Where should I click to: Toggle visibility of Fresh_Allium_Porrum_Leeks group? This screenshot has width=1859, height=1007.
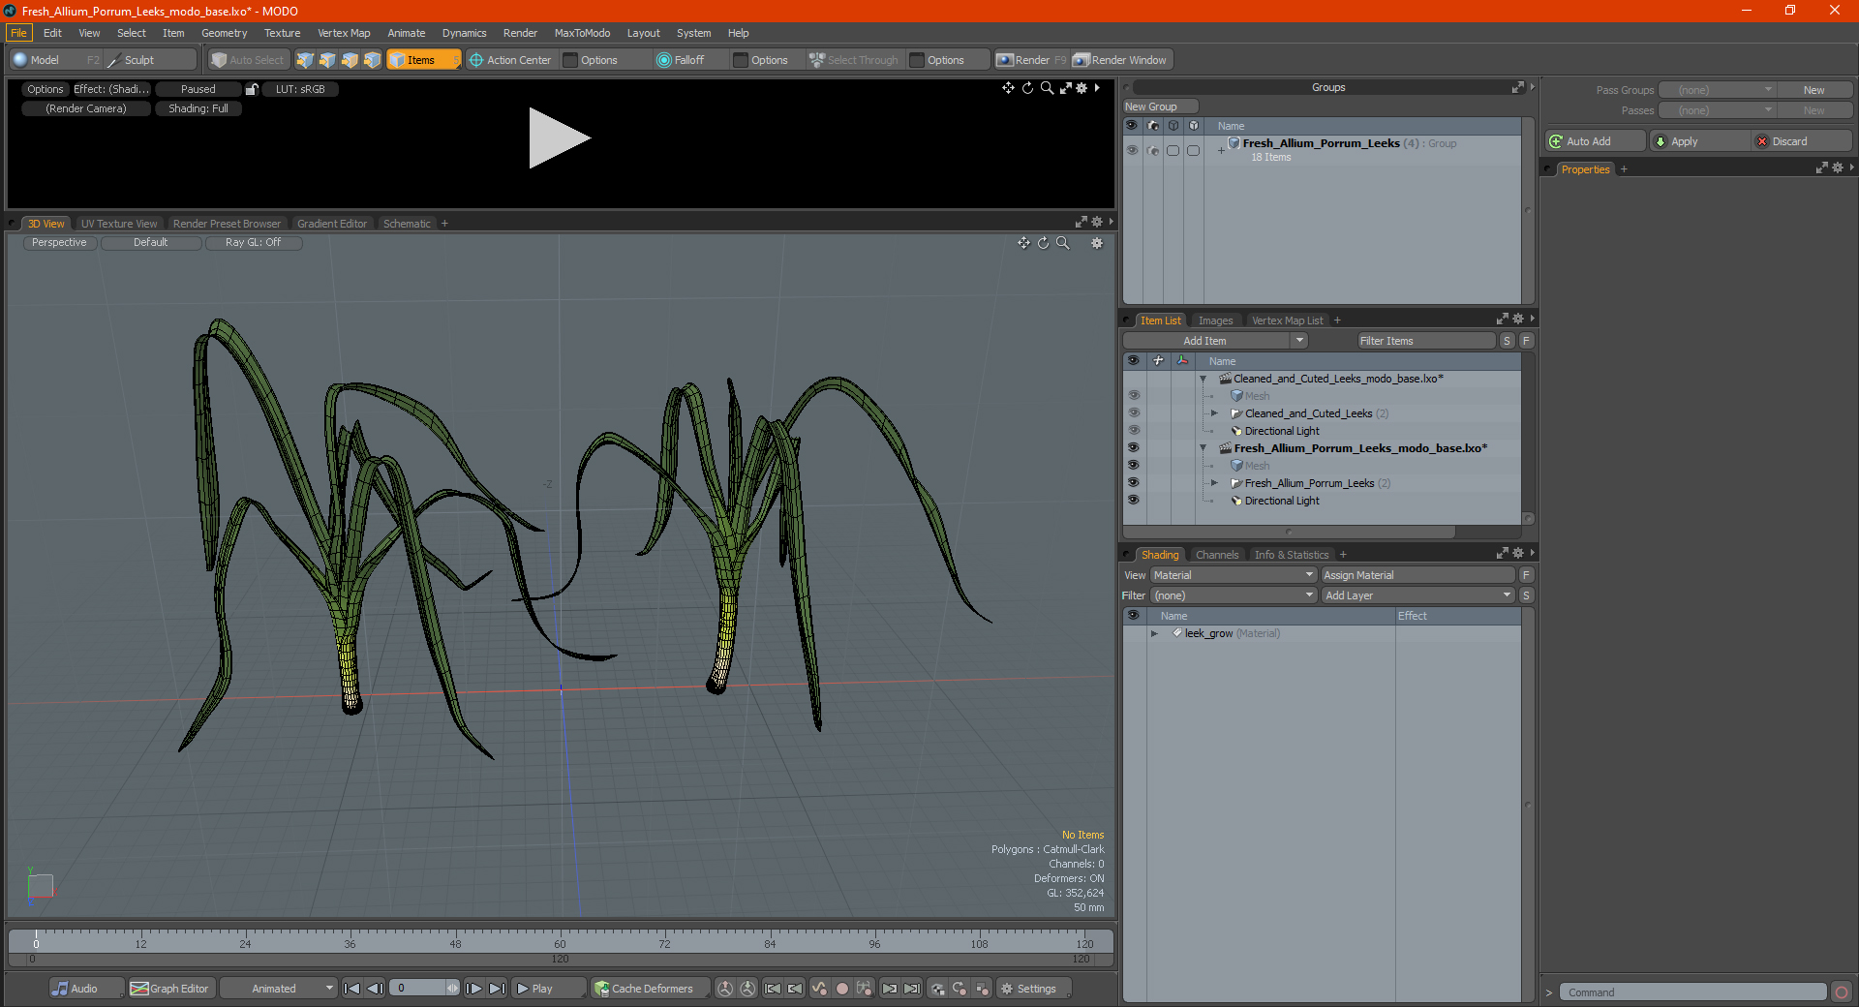pos(1132,150)
